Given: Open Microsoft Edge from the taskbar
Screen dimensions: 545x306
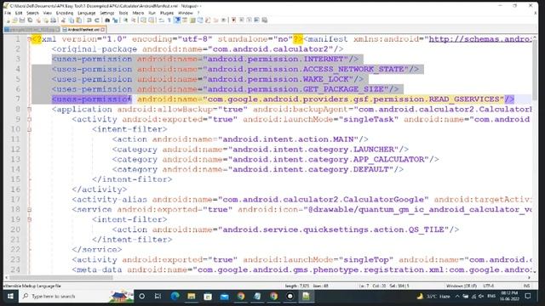Looking at the screenshot, I should (175, 297).
